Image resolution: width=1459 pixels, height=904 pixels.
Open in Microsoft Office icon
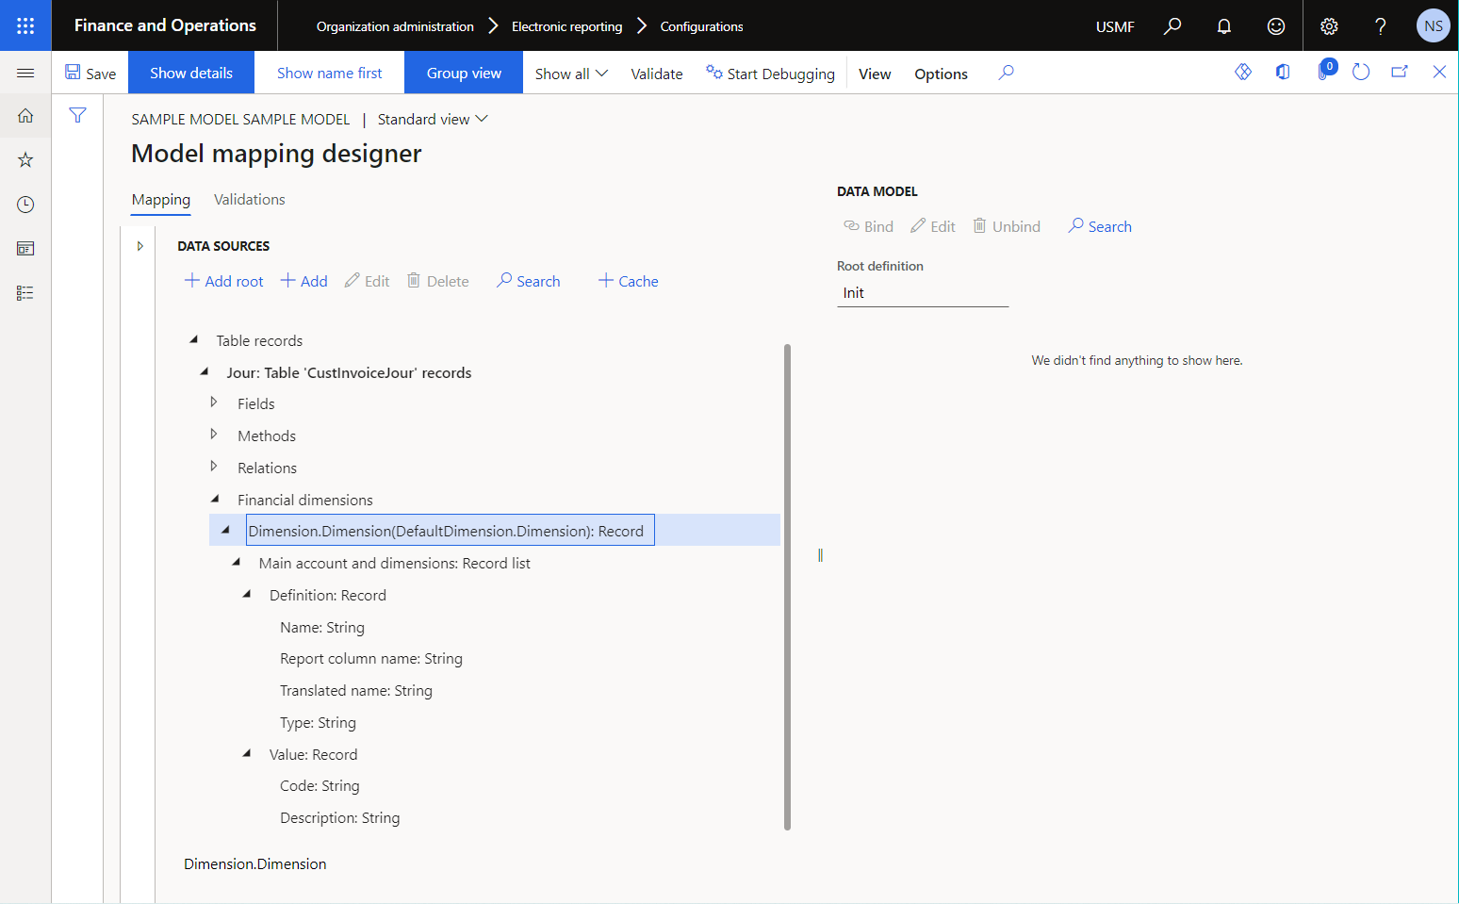tap(1283, 72)
